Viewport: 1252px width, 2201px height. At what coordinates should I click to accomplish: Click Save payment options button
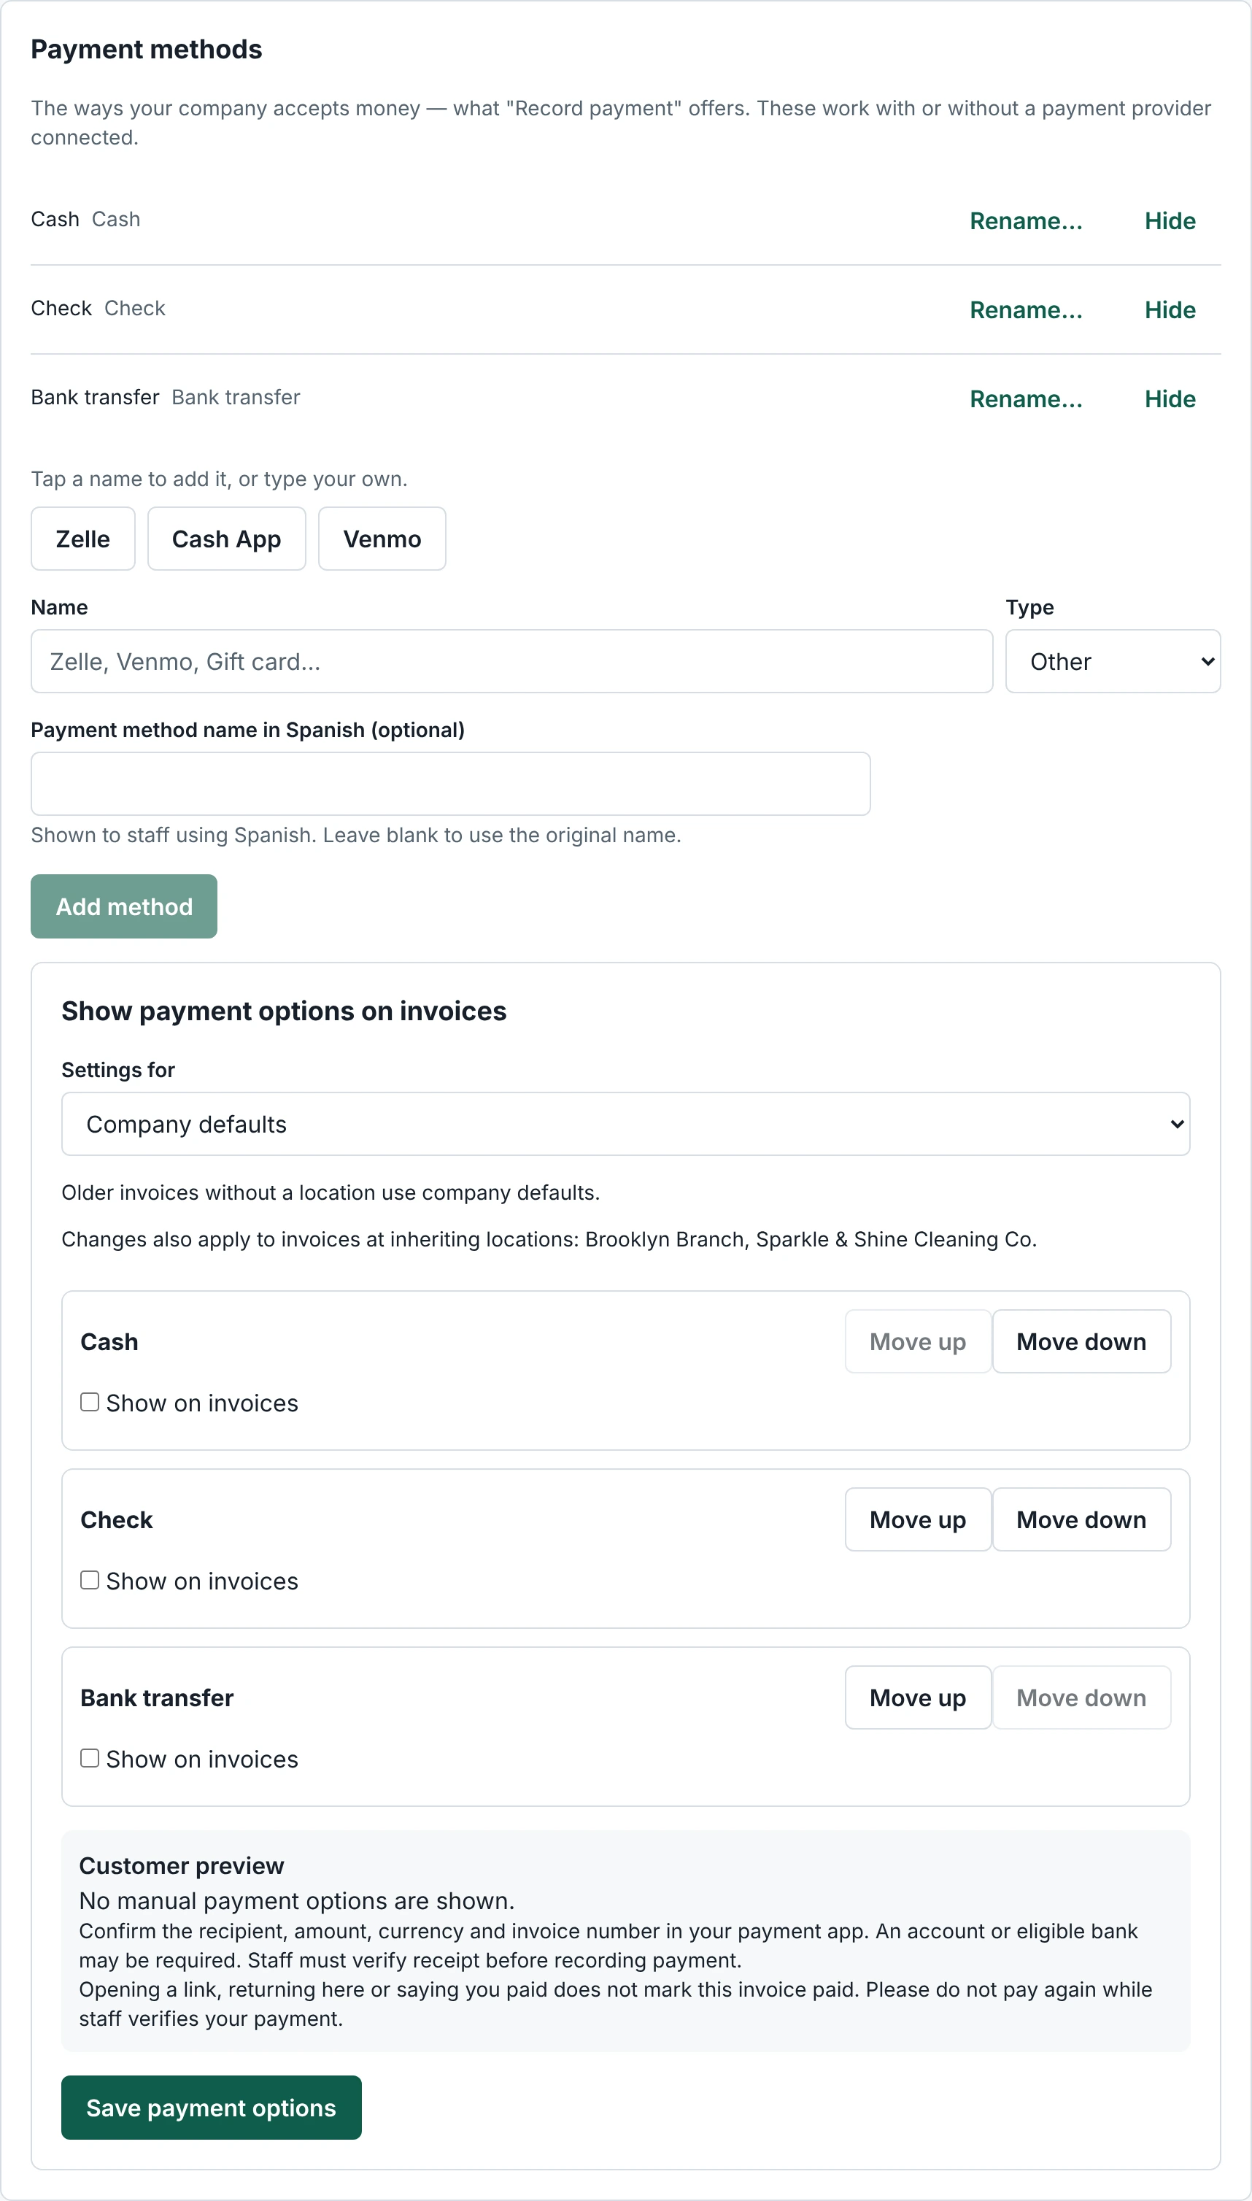pyautogui.click(x=212, y=2108)
